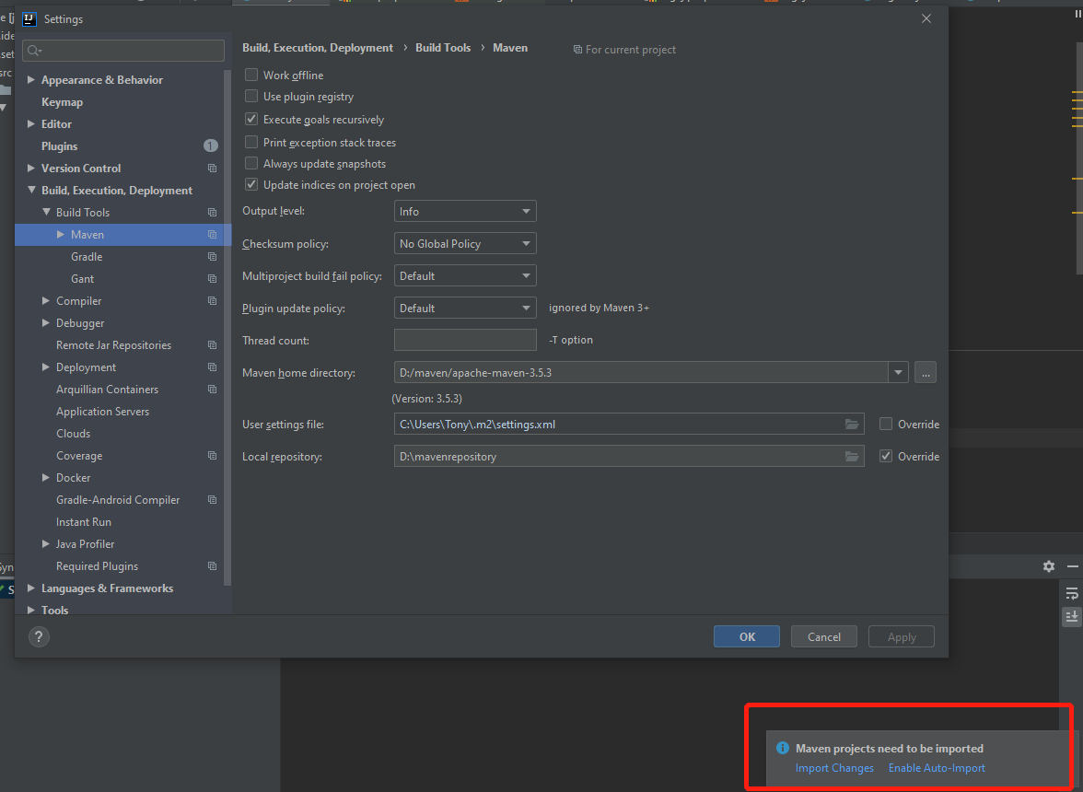Click the Local repository path field
1083x792 pixels.
pyautogui.click(x=629, y=457)
